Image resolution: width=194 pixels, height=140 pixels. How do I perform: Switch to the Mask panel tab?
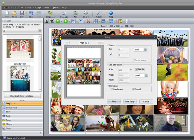(22, 116)
